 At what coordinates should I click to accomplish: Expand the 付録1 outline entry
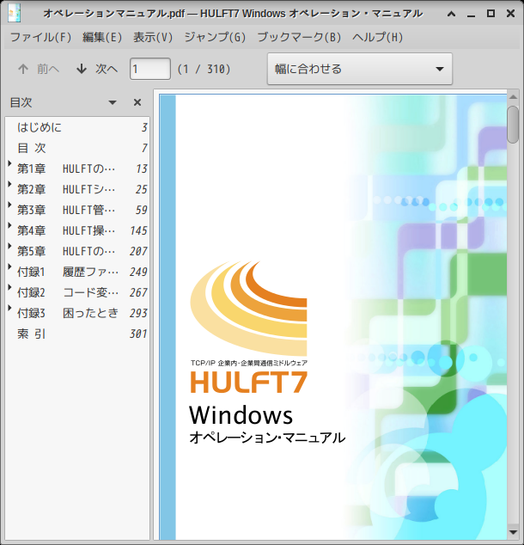(x=10, y=266)
